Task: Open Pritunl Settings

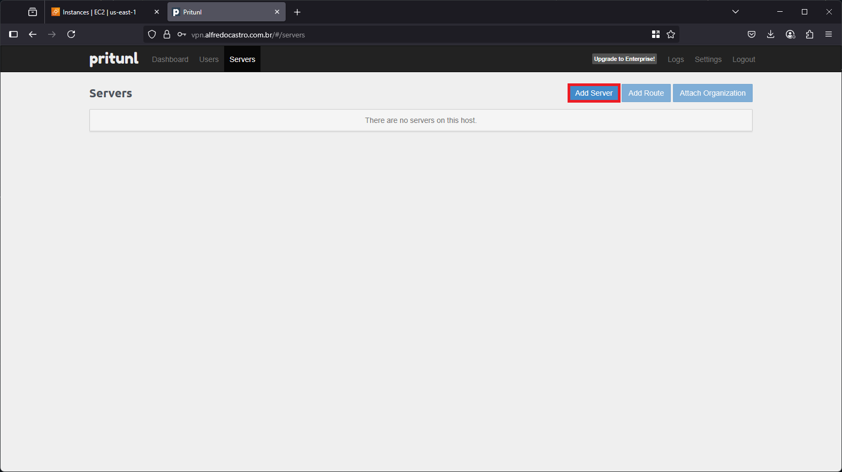Action: 708,59
